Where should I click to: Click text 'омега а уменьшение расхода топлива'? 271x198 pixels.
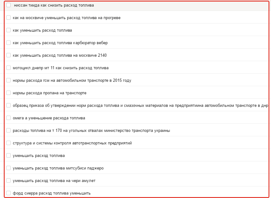point(49,118)
